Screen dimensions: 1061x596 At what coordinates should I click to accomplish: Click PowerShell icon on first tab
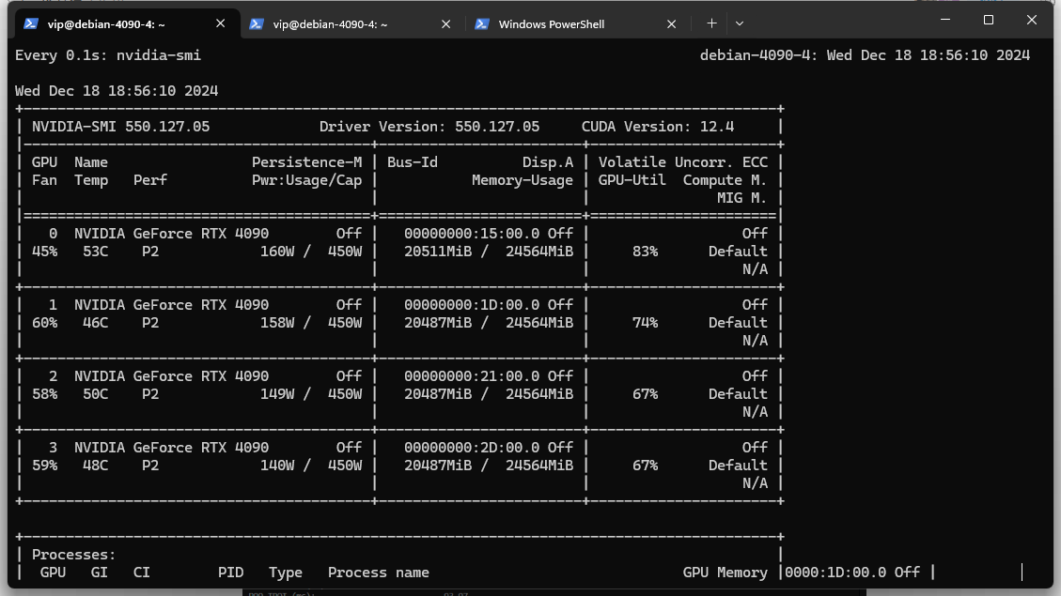(x=30, y=23)
